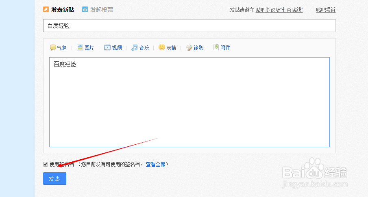Focus the post title field 百度经验

click(x=189, y=26)
